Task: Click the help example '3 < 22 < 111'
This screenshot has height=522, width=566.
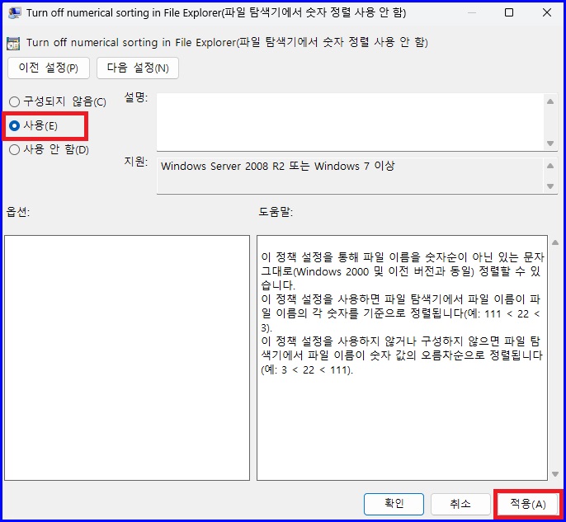Action: click(315, 370)
